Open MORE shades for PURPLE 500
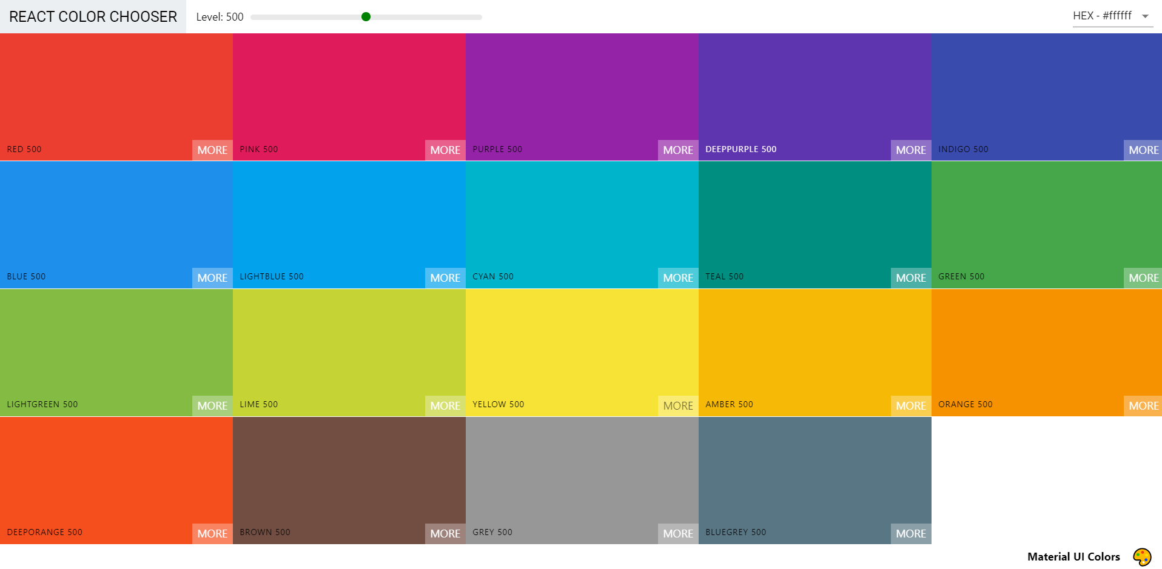The image size is (1162, 569). (x=677, y=150)
